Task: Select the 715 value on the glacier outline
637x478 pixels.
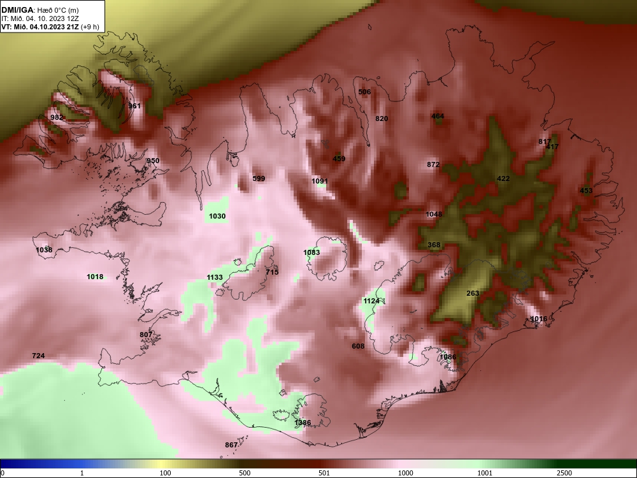Action: 272,272
